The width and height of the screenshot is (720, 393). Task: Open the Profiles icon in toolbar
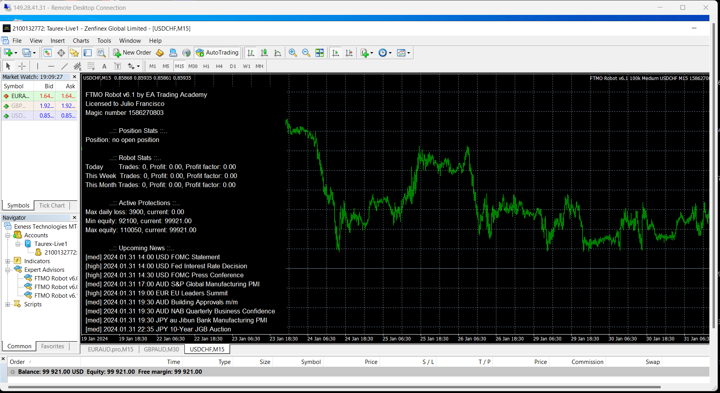click(27, 53)
